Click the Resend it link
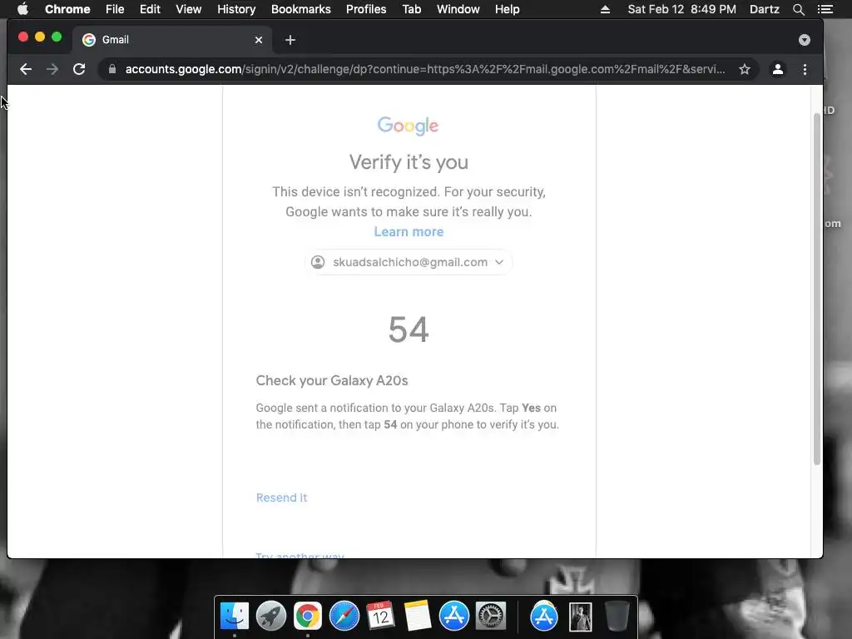852x639 pixels. (281, 498)
